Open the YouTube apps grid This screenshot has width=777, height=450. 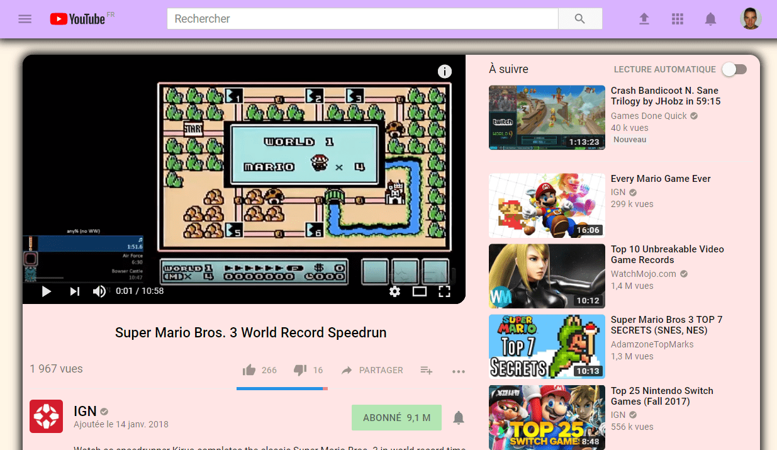(x=677, y=19)
